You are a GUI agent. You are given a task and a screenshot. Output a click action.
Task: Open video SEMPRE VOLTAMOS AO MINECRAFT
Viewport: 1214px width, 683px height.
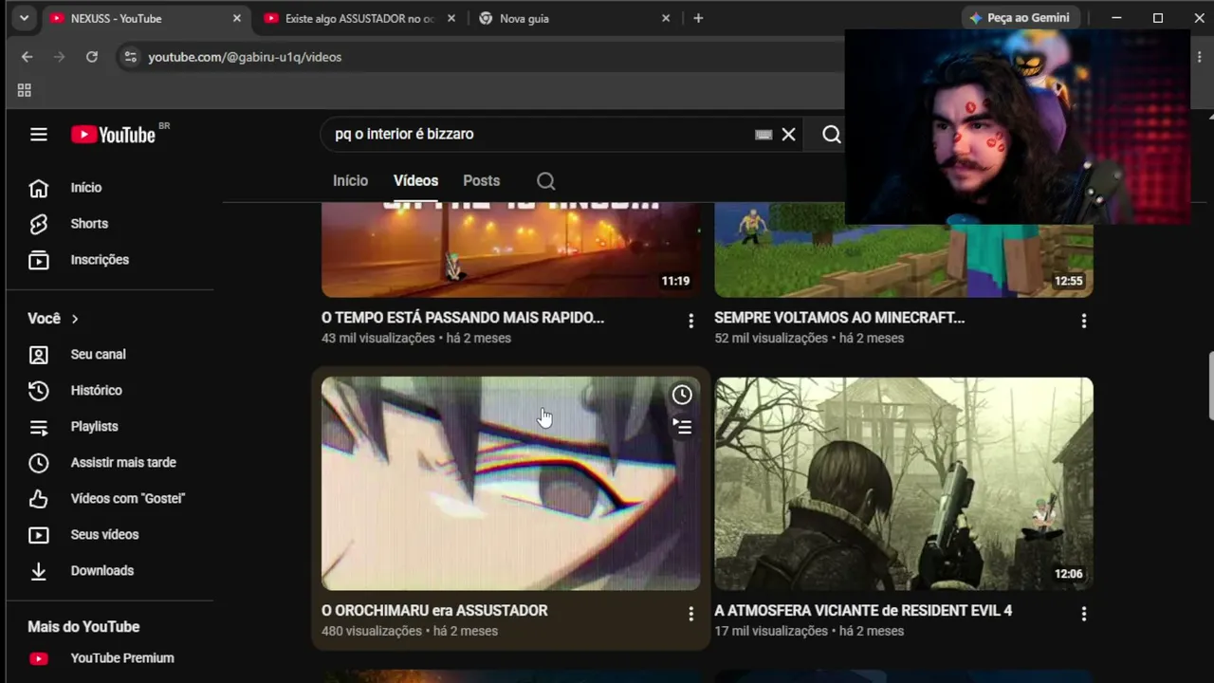tap(839, 318)
